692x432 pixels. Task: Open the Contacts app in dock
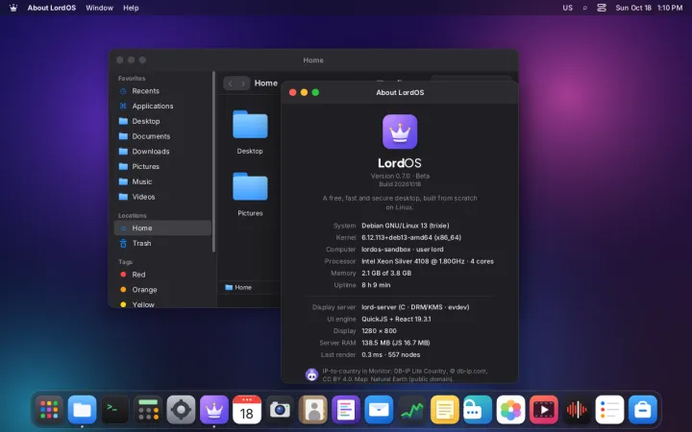[313, 410]
